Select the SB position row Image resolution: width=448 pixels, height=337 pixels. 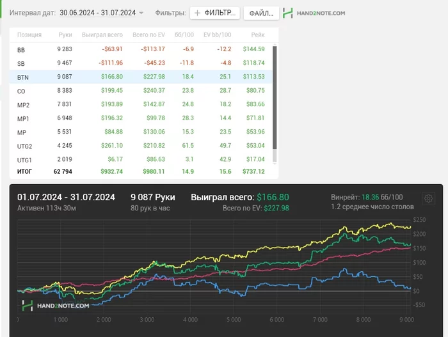(x=141, y=63)
